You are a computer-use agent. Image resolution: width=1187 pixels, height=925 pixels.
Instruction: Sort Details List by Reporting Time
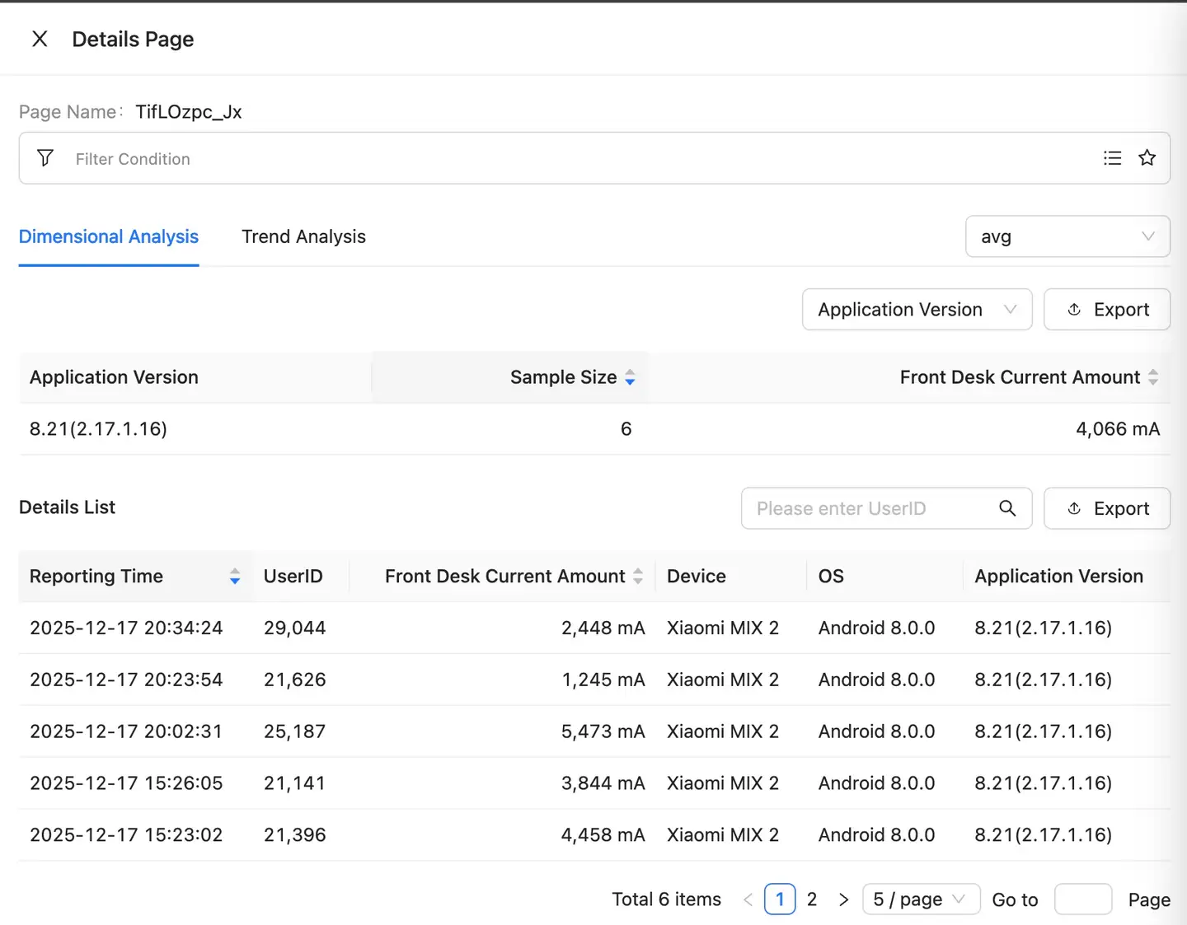[235, 577]
